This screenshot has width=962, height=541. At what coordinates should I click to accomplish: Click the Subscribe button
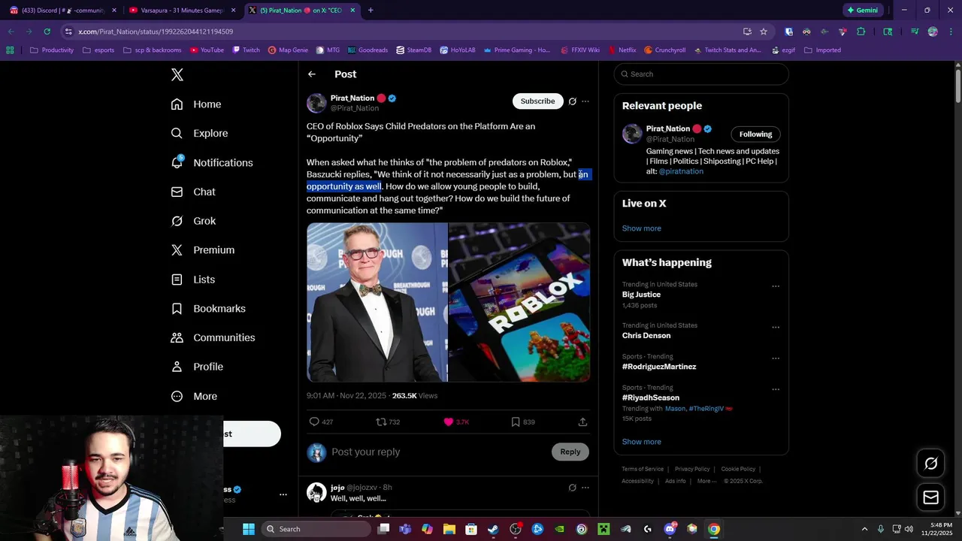538,101
